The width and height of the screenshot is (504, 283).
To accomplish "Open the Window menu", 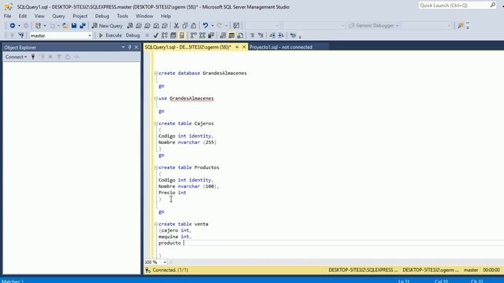I will coord(144,16).
